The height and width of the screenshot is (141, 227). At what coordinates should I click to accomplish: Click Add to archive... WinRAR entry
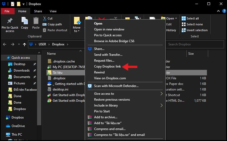(106, 117)
